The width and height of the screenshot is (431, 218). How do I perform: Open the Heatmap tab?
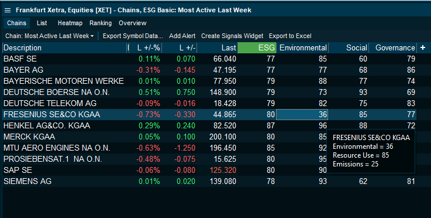70,23
